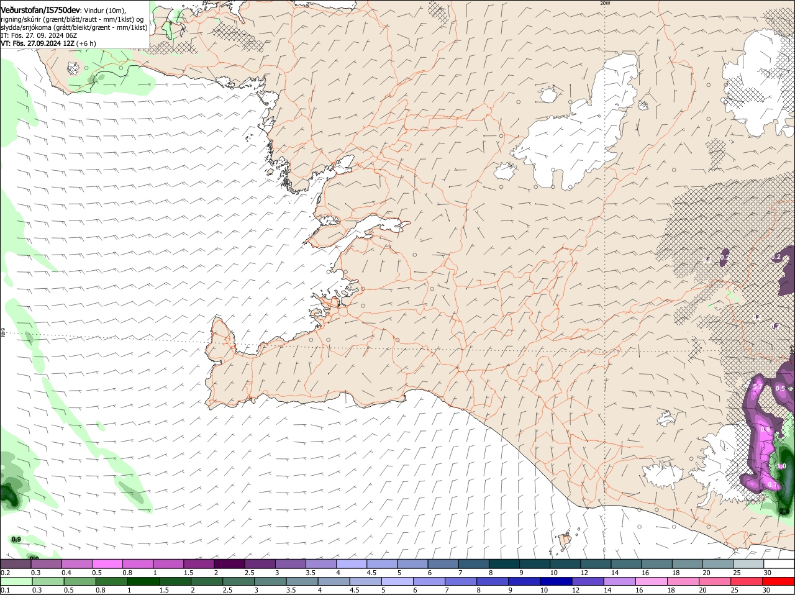The width and height of the screenshot is (795, 595).
Task: Click the 20W longitude label
Action: [x=606, y=3]
